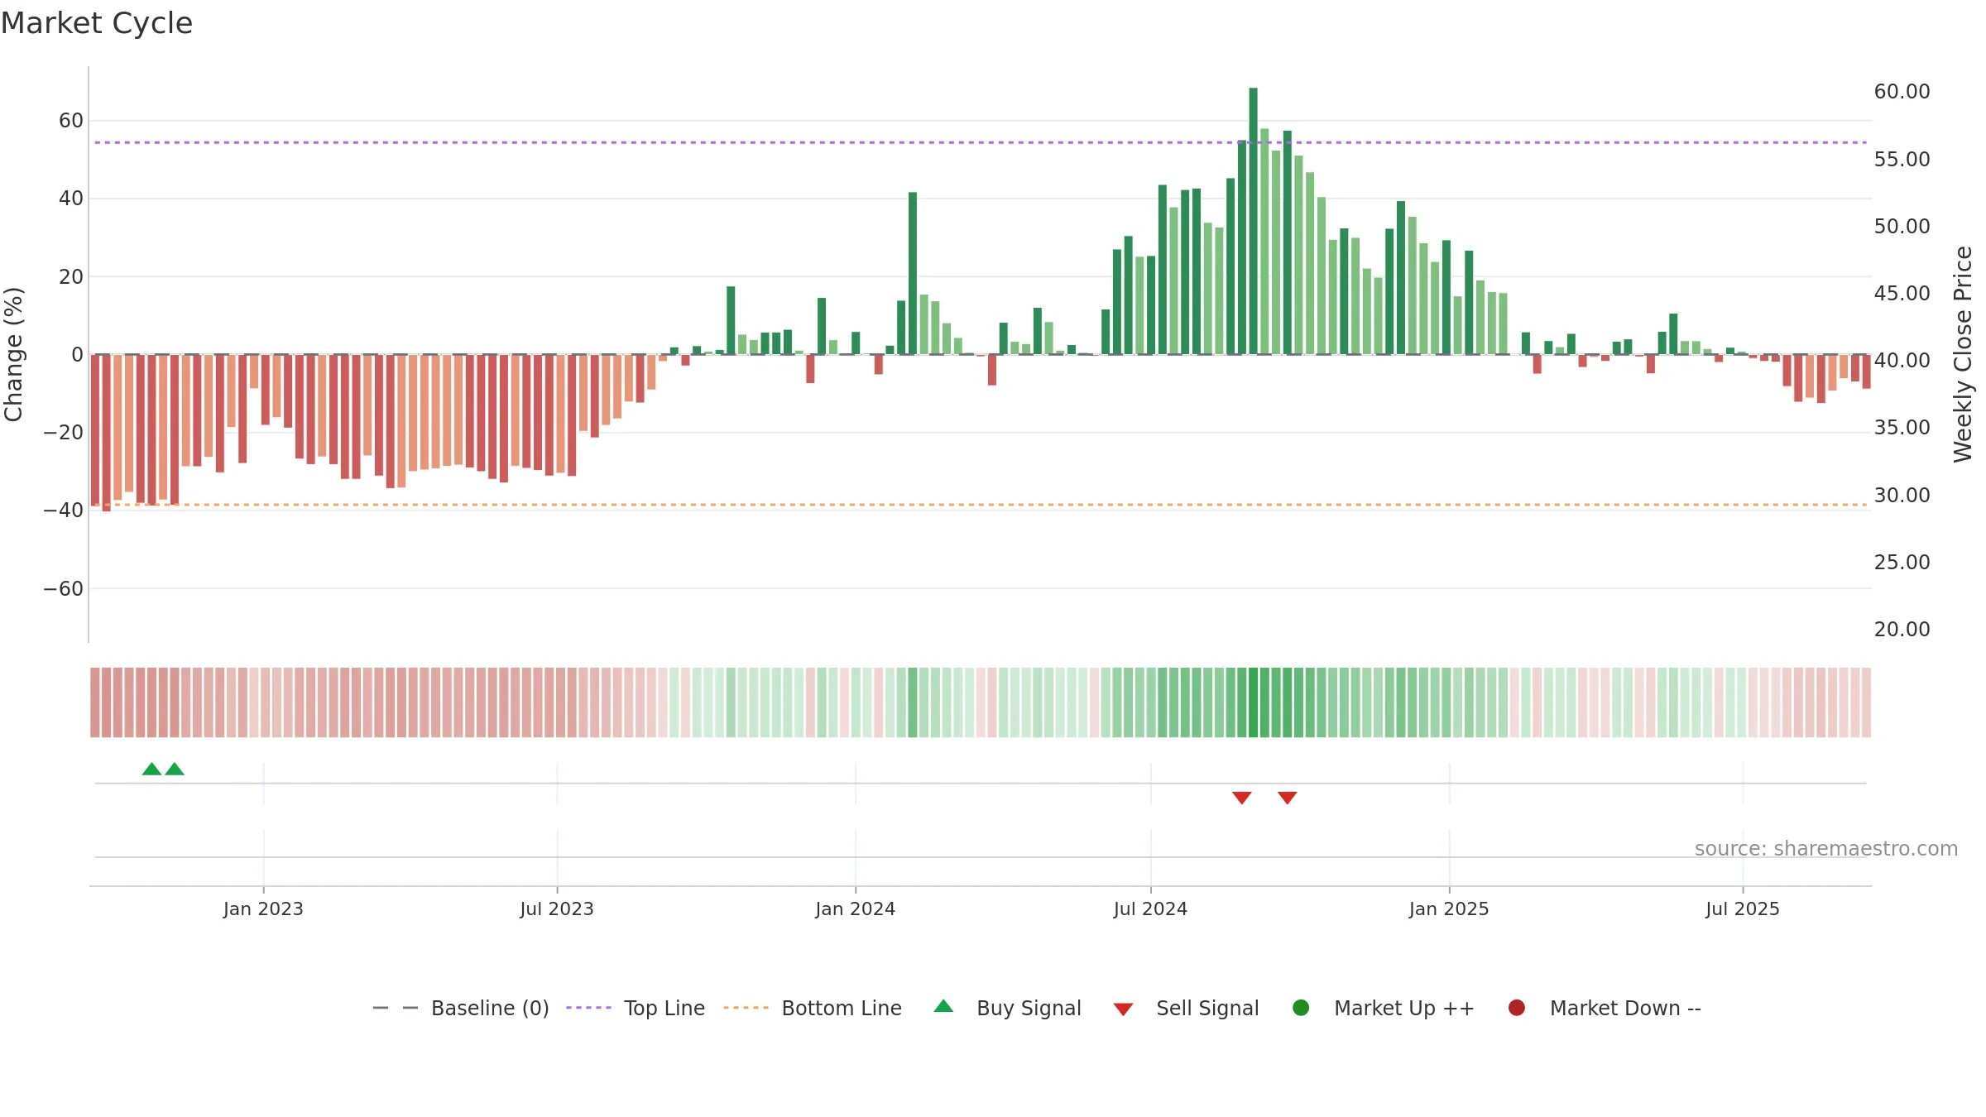This screenshot has height=1117, width=1986.
Task: Toggle the Bottom Line legend label
Action: pyautogui.click(x=842, y=1008)
